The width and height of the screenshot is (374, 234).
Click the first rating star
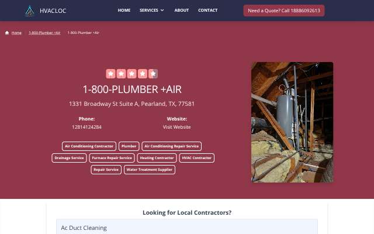click(110, 74)
